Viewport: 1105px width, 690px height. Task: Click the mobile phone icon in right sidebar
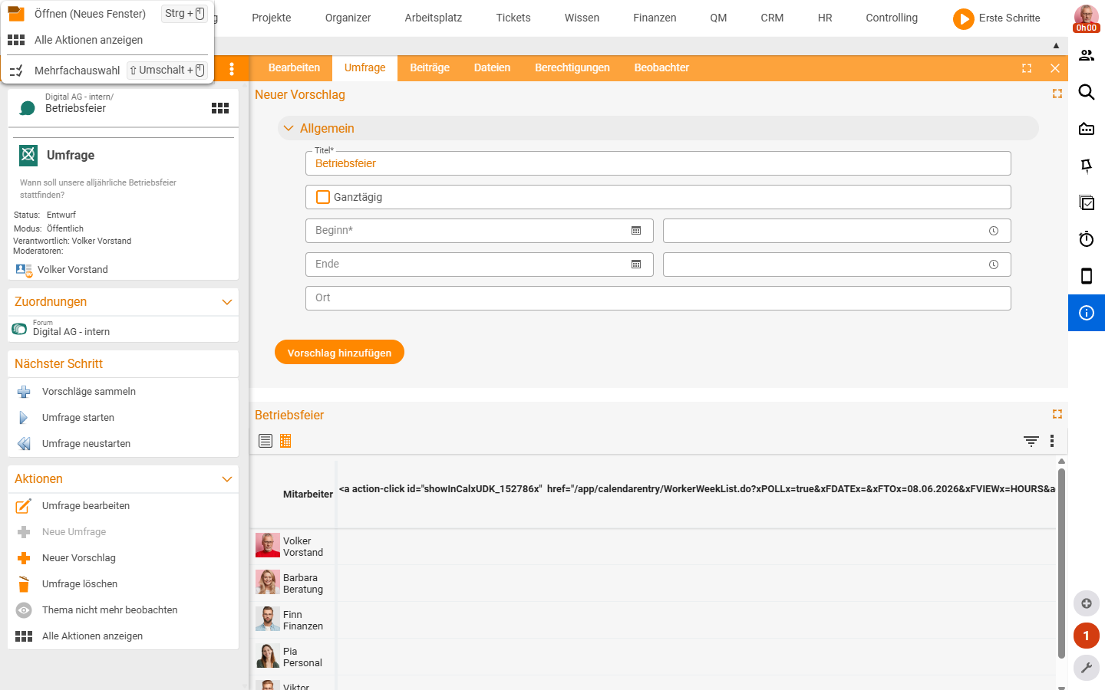tap(1087, 276)
